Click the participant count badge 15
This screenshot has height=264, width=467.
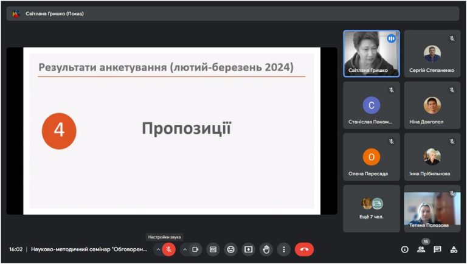point(426,241)
